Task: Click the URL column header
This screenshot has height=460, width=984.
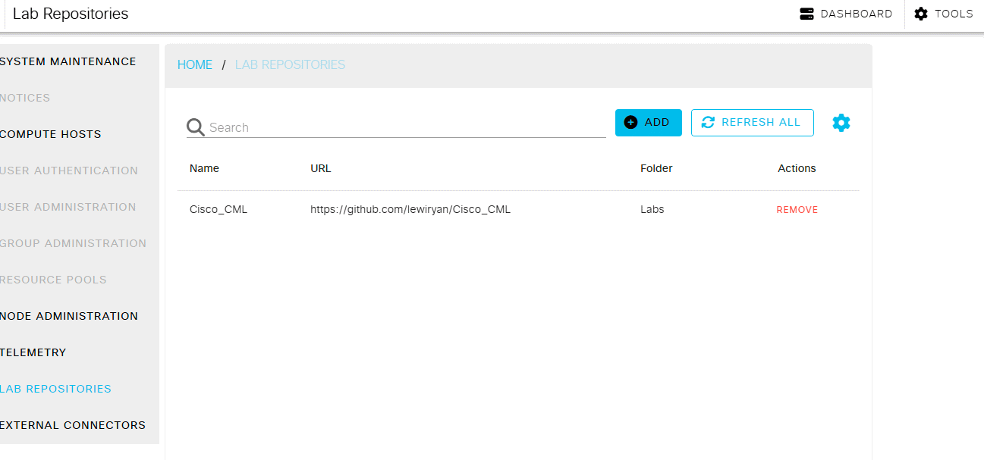Action: [x=321, y=168]
